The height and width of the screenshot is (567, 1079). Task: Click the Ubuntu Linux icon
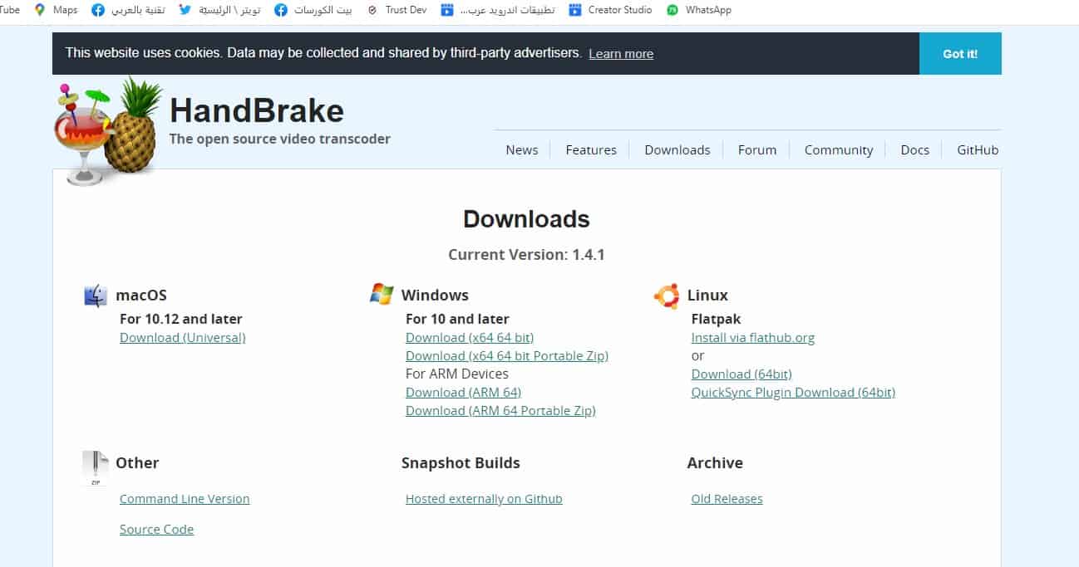pyautogui.click(x=667, y=296)
